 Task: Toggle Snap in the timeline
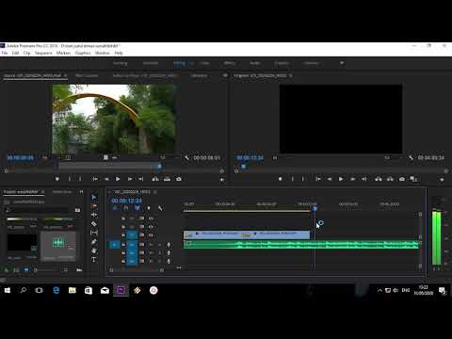point(126,208)
